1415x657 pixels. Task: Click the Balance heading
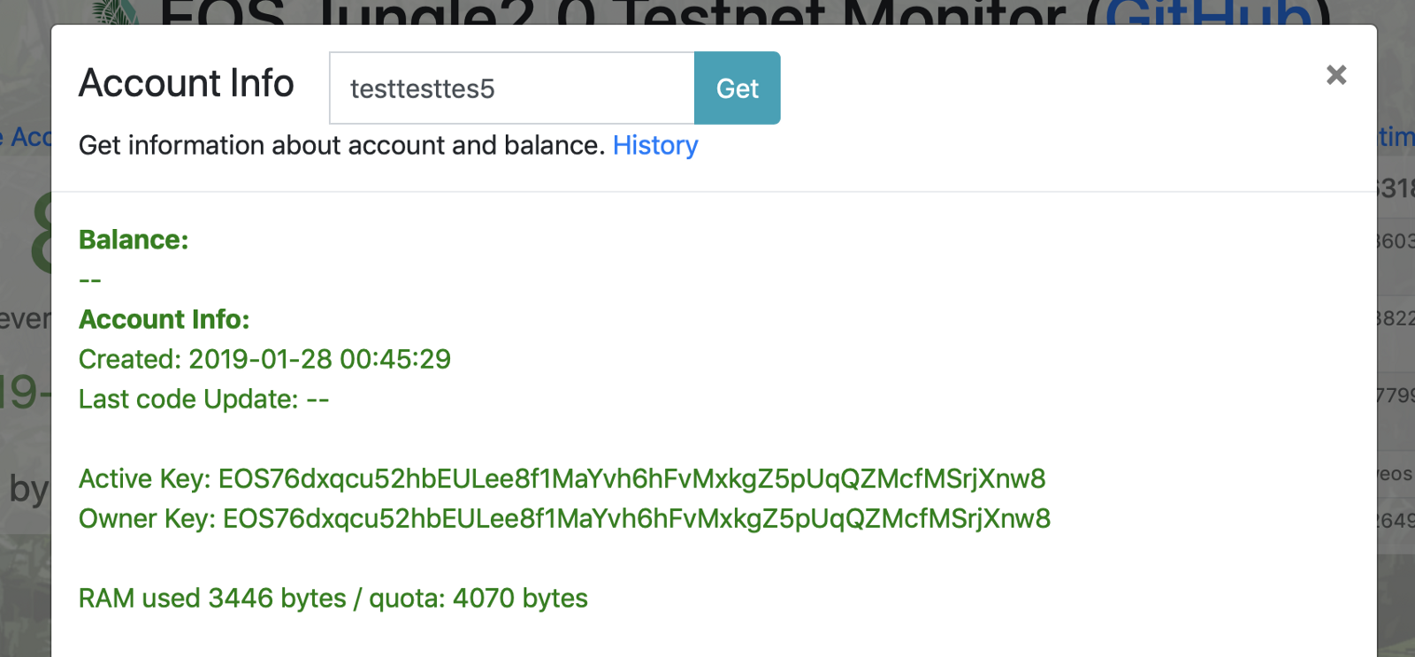[134, 240]
